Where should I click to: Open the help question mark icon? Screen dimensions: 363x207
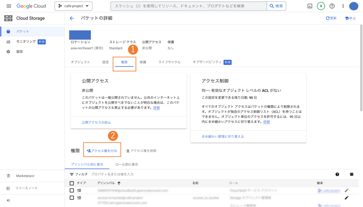(332, 6)
